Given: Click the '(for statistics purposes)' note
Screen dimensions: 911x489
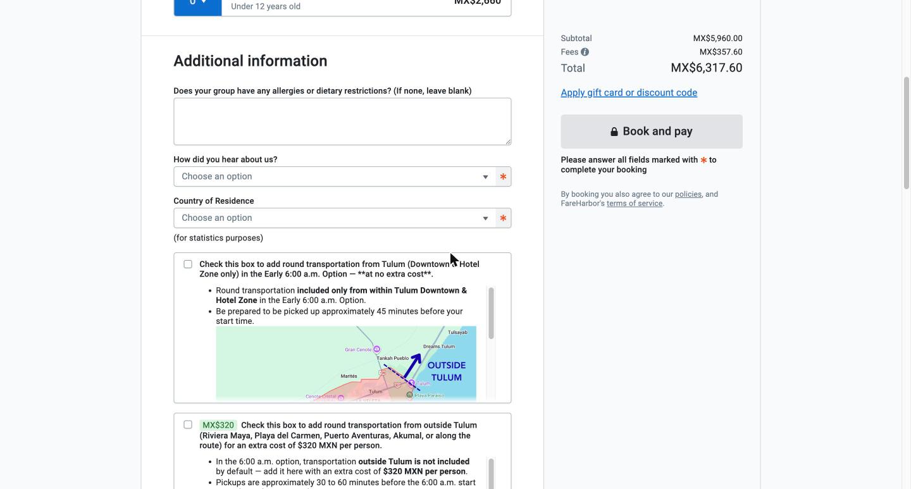Looking at the screenshot, I should tap(218, 238).
